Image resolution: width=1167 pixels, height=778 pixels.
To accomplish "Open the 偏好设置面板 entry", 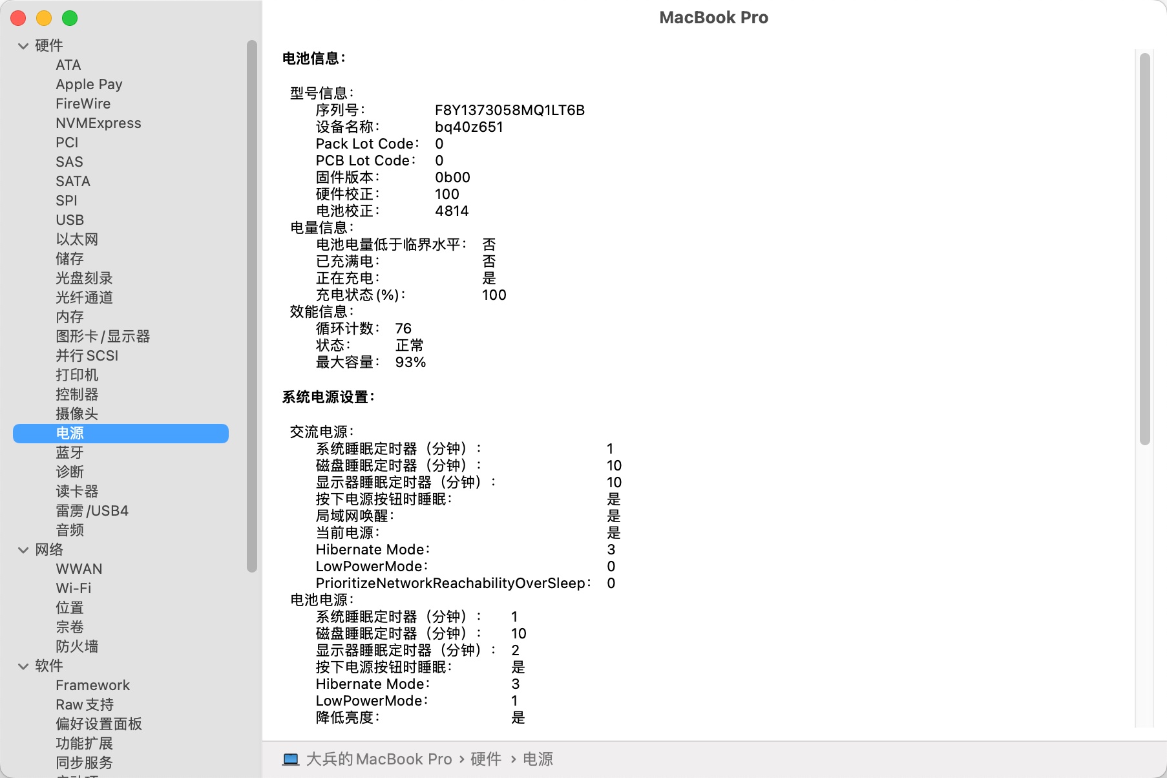I will 99,724.
